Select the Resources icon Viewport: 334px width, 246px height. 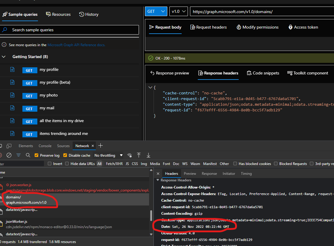click(48, 14)
